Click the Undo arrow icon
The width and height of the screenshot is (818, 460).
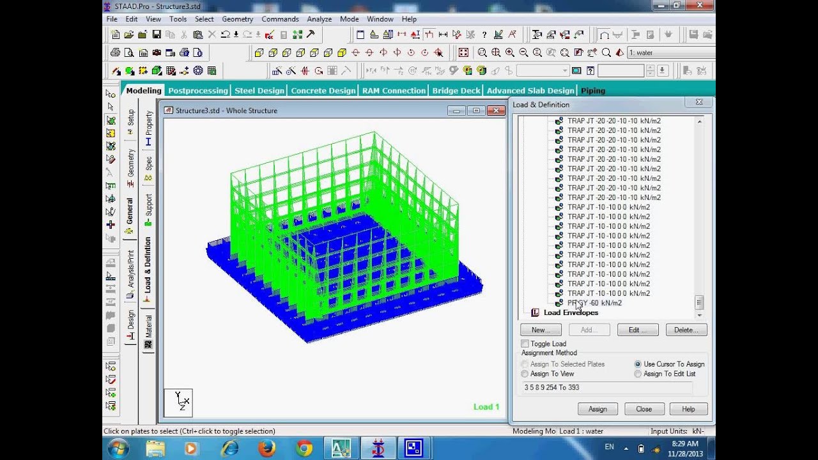tap(226, 34)
